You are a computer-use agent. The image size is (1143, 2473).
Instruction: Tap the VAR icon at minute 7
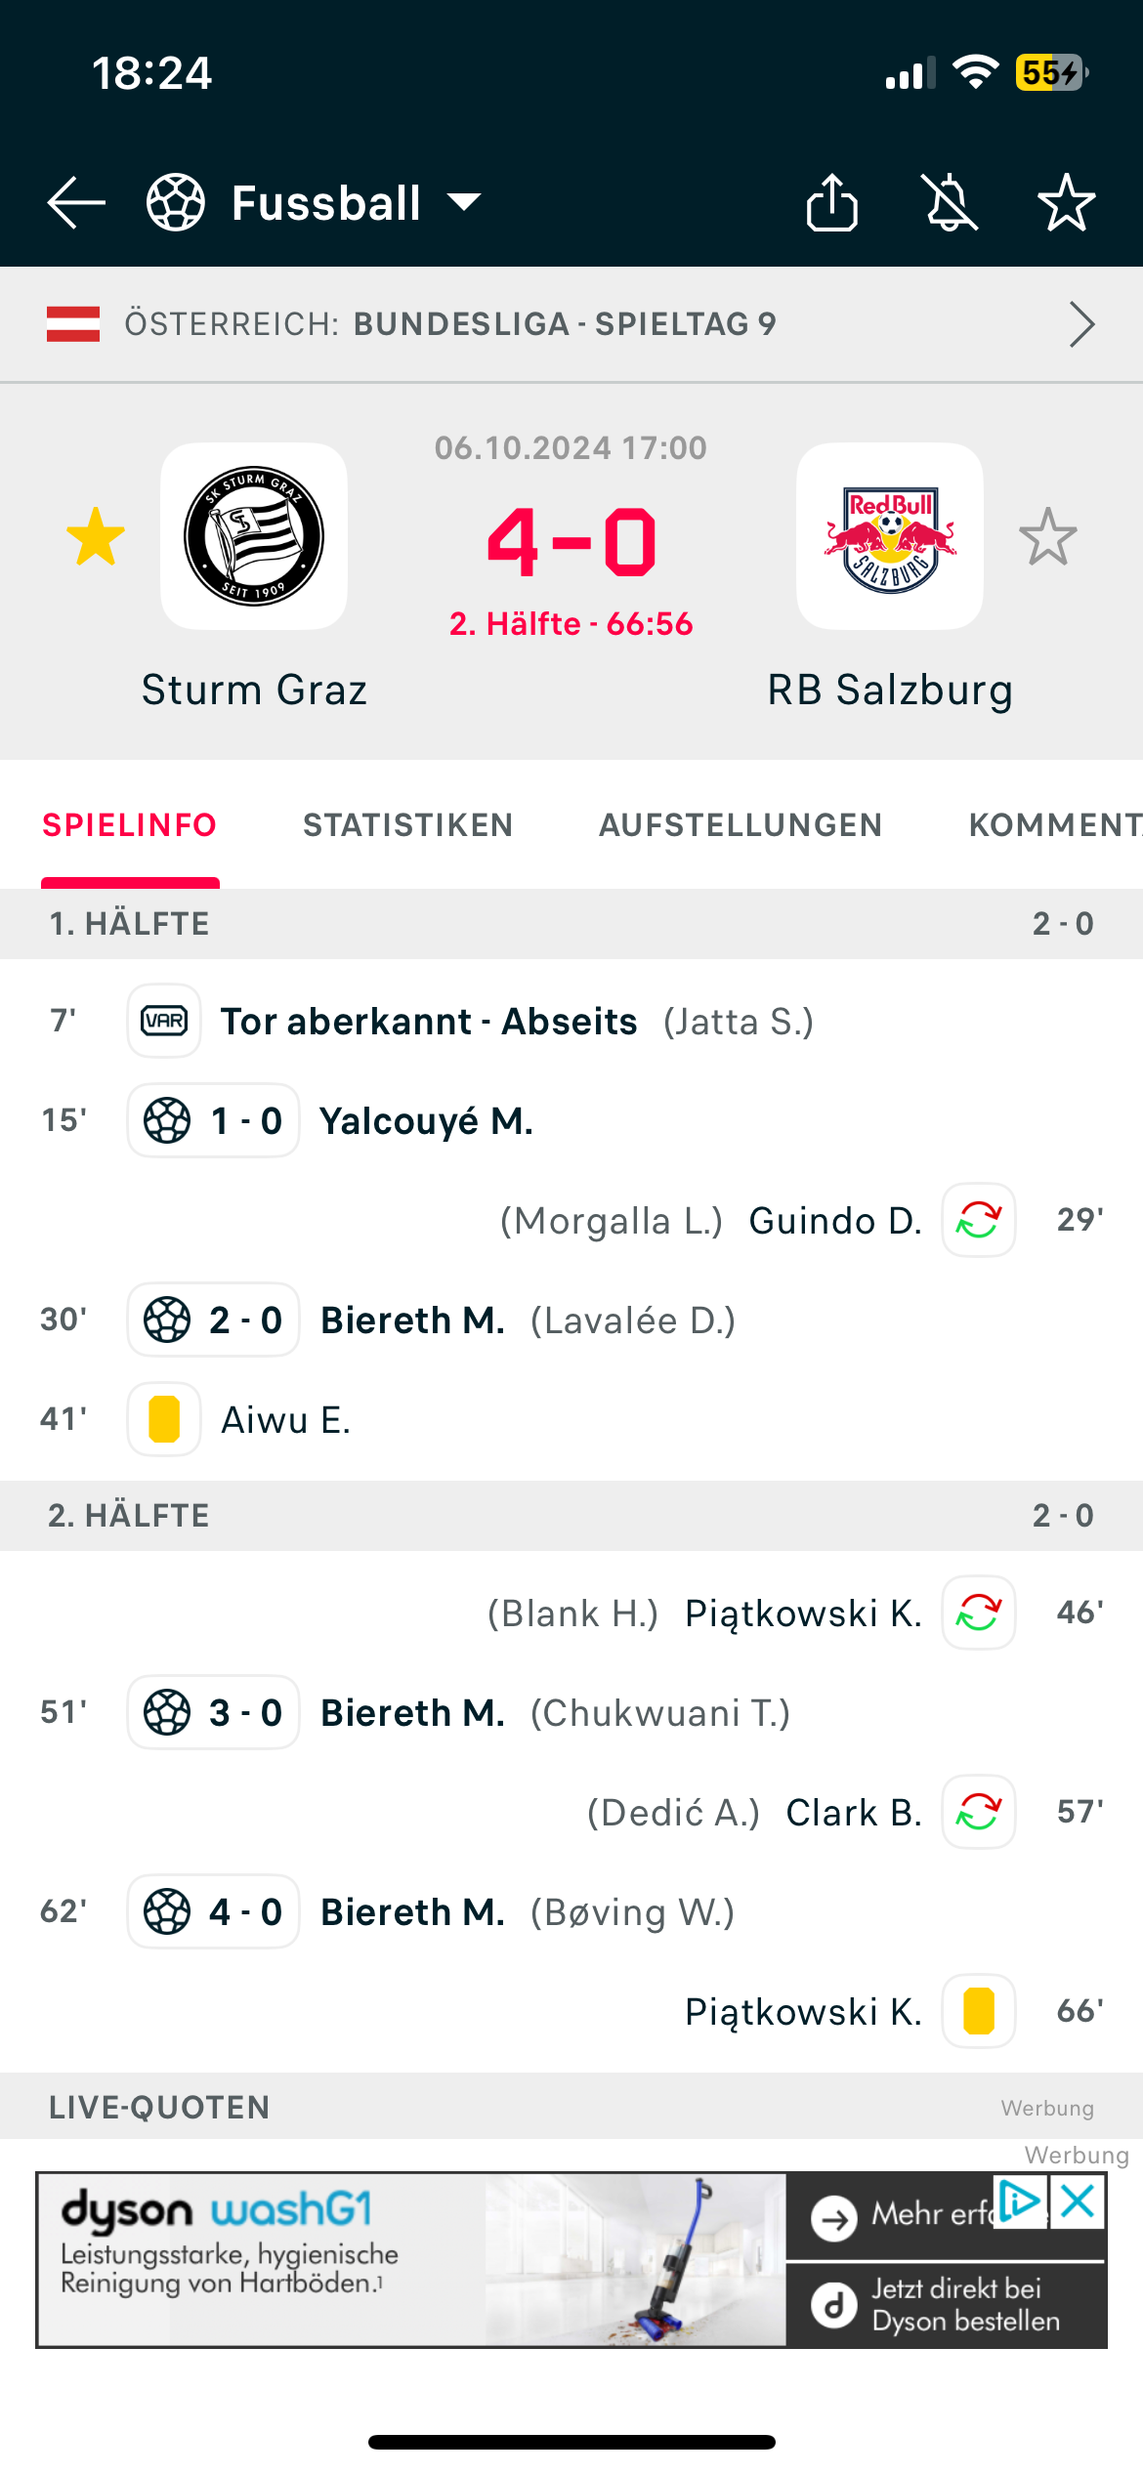(x=164, y=1021)
